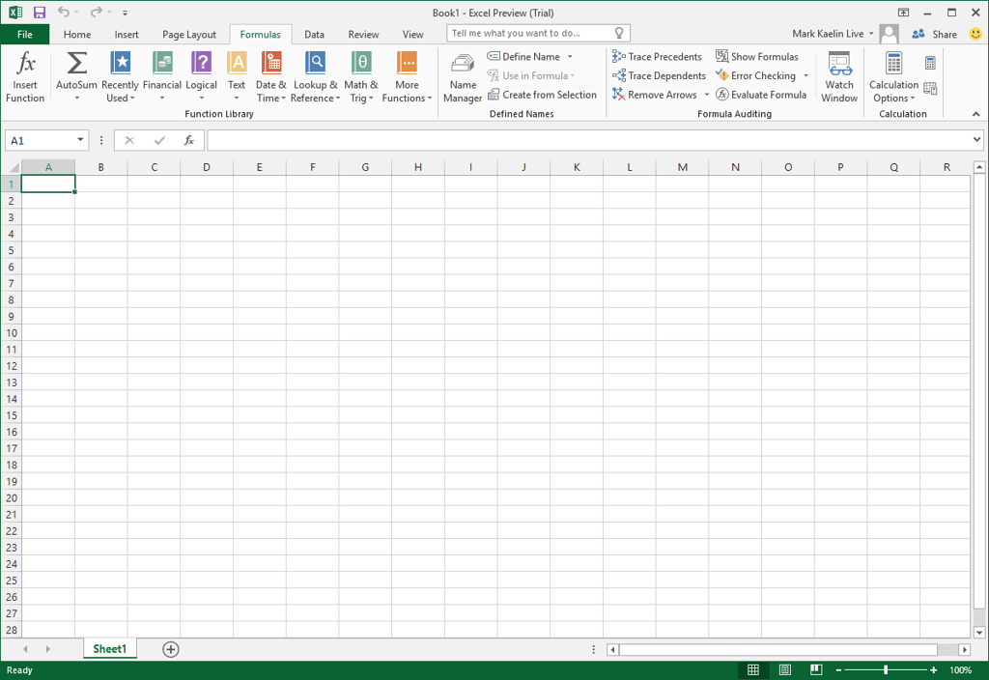Switch to the Home tab

click(x=77, y=34)
